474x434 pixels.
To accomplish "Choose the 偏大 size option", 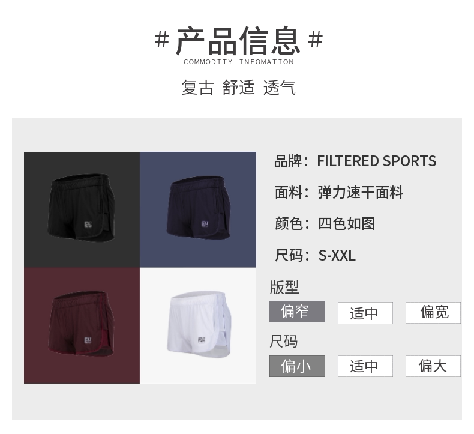I will [433, 366].
